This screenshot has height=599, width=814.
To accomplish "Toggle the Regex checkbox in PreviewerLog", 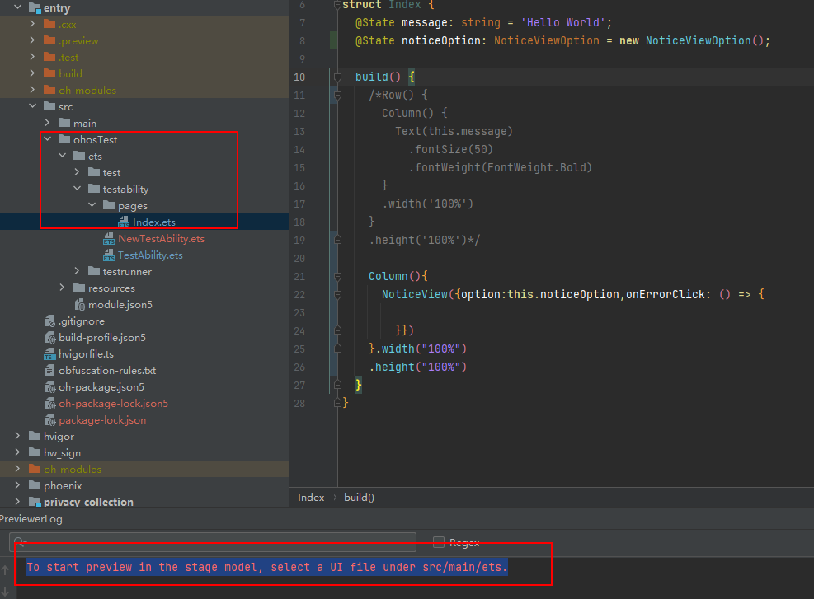I will [x=439, y=542].
